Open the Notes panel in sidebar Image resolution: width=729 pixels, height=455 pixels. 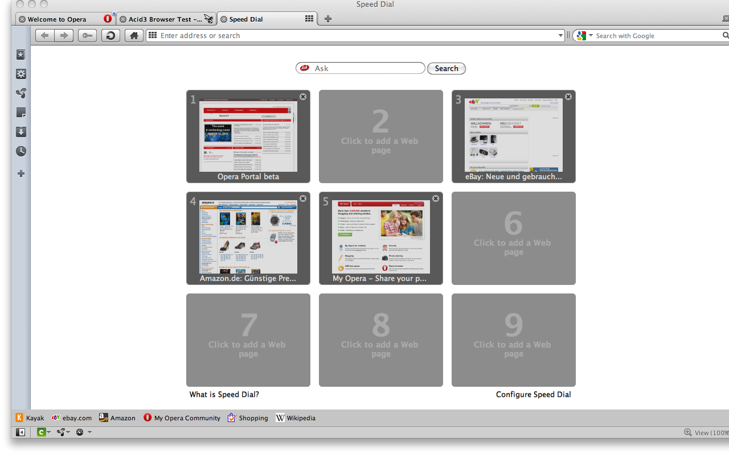pos(21,113)
